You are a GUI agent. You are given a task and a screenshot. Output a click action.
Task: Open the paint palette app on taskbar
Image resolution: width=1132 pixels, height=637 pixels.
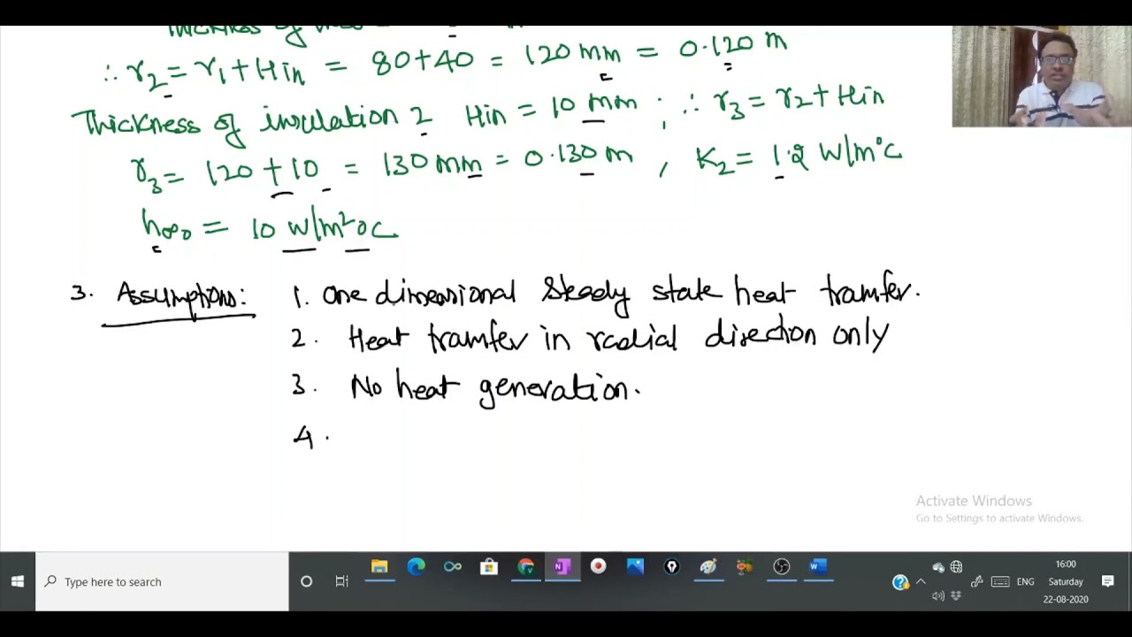click(708, 567)
